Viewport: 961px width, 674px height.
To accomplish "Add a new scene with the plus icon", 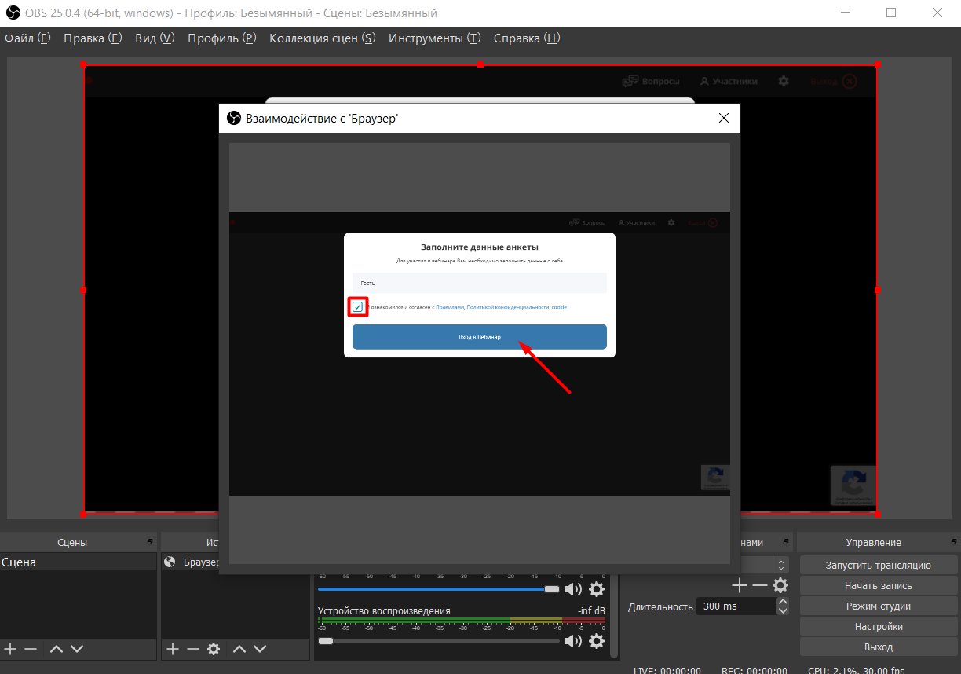I will pos(10,649).
